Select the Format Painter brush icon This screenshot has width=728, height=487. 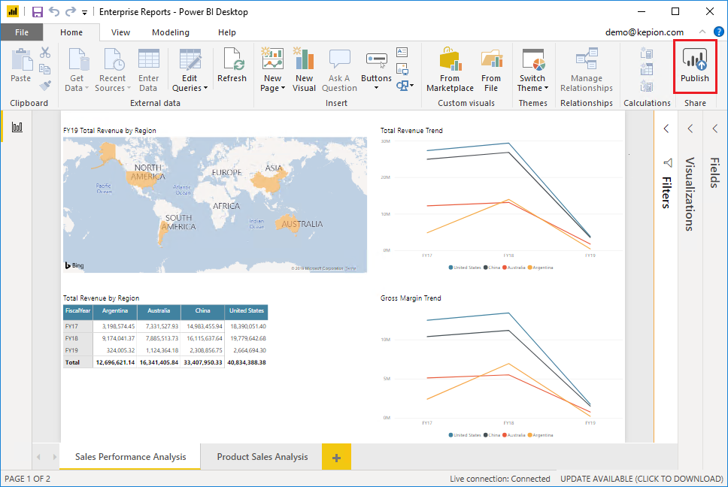[x=45, y=86]
